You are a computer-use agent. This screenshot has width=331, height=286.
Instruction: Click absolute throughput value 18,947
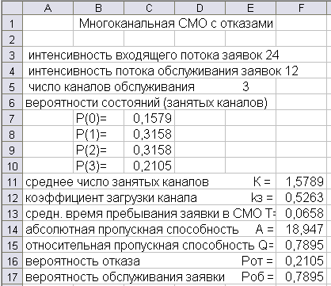(x=301, y=229)
